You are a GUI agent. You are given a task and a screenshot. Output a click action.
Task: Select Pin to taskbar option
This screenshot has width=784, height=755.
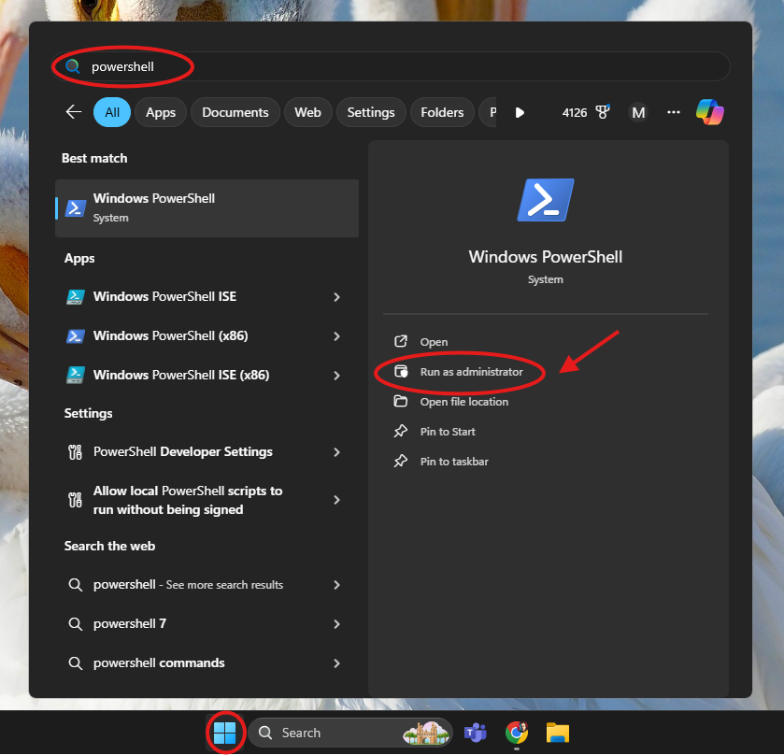(453, 462)
